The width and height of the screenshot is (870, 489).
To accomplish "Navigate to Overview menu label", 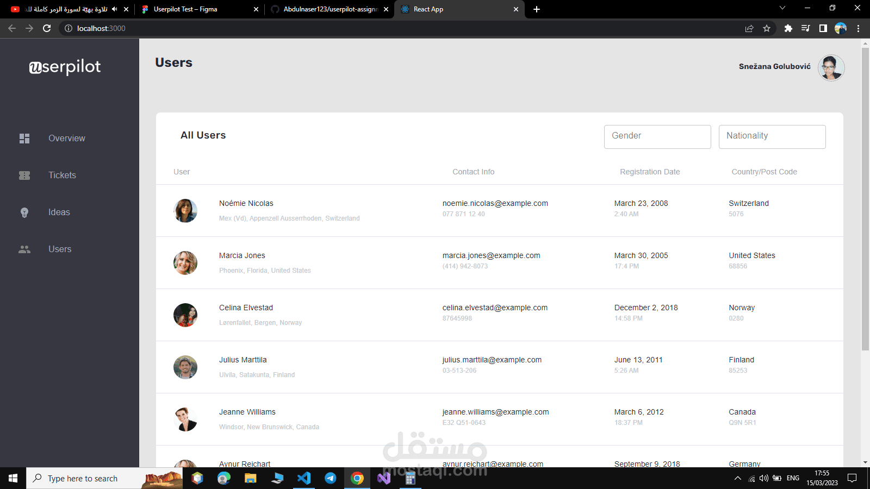I will [67, 139].
